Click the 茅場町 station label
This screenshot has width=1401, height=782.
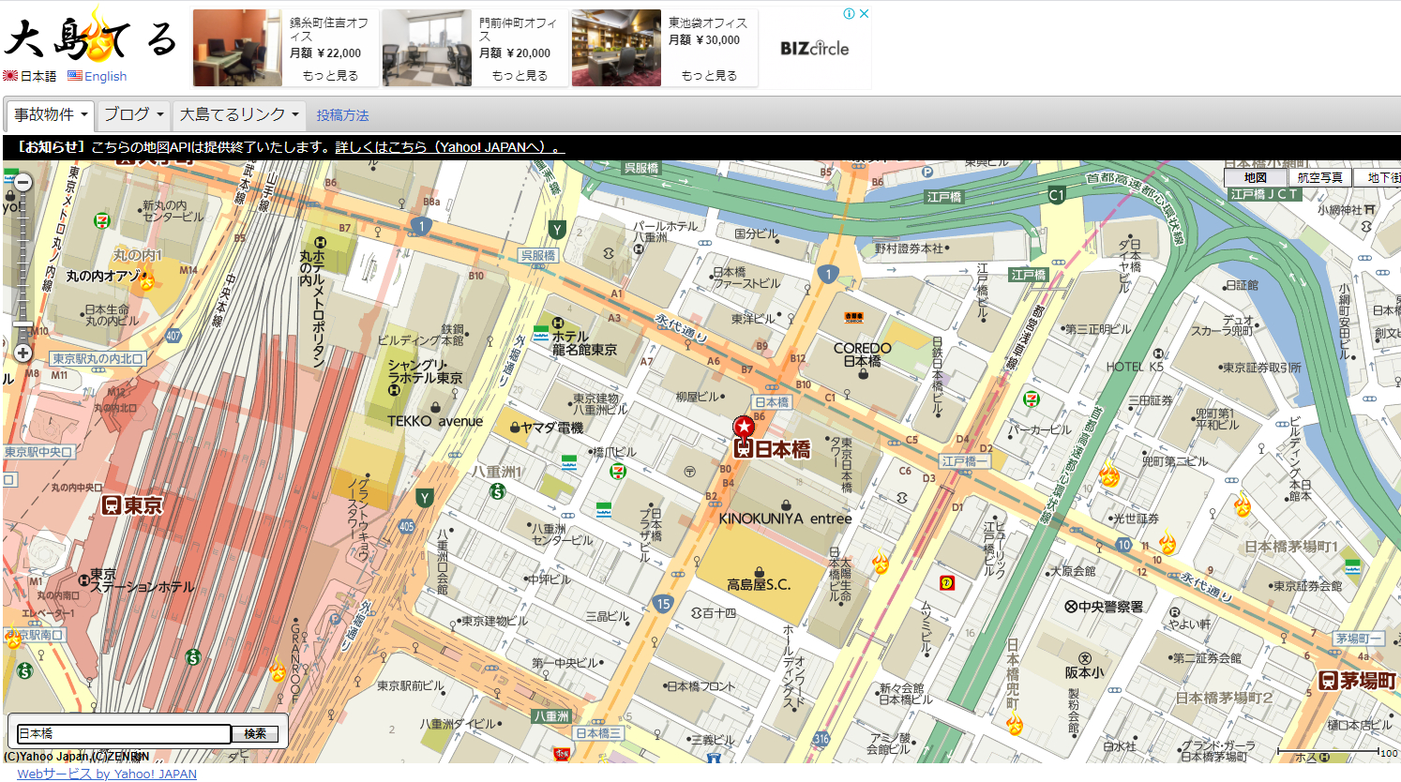(1358, 681)
